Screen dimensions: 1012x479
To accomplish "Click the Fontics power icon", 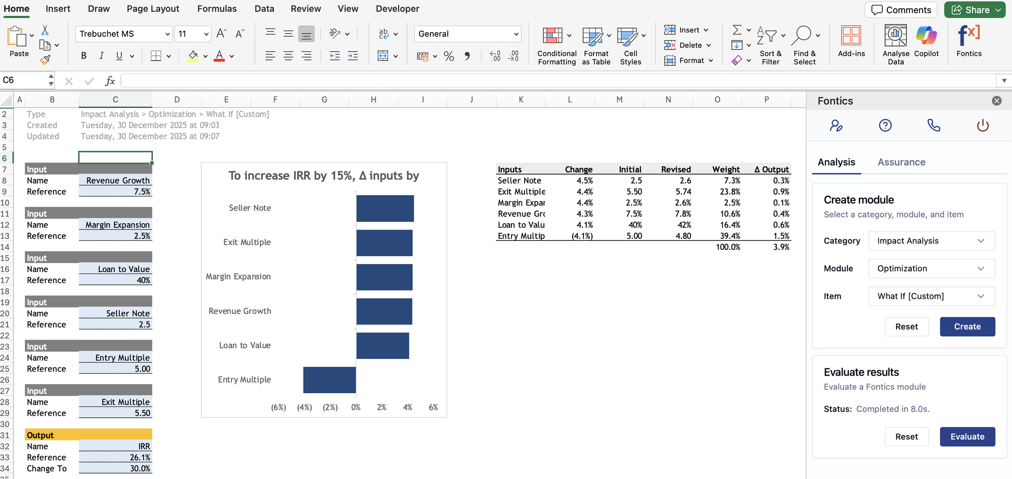I will point(983,125).
